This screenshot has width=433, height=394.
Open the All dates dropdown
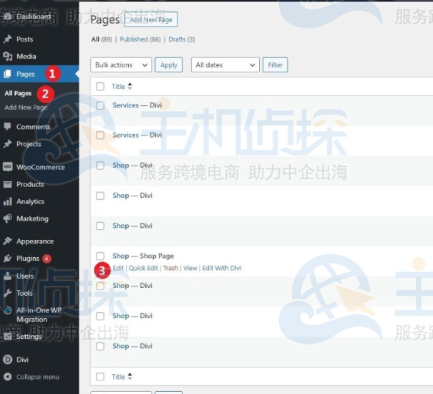click(225, 65)
